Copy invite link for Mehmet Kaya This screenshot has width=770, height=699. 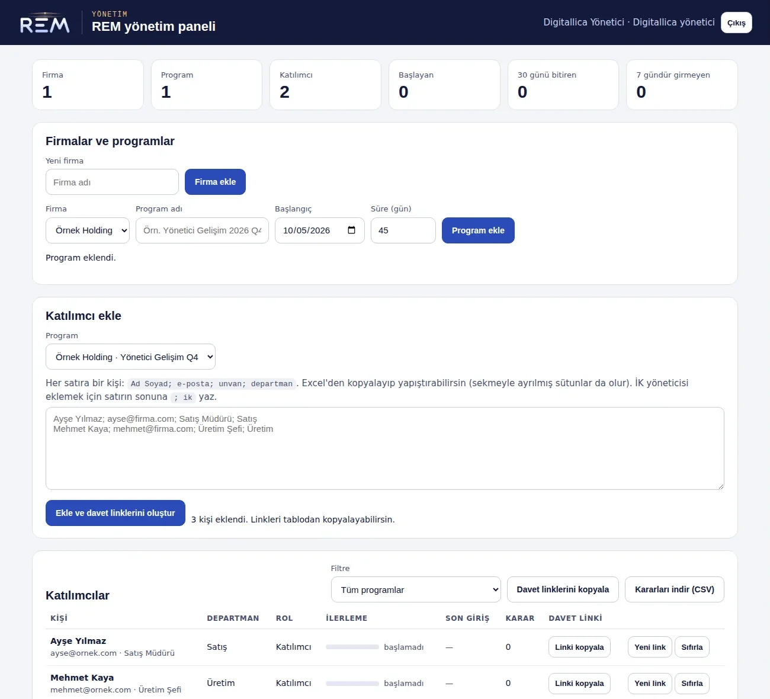[579, 683]
